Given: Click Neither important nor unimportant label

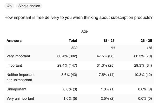Looking at the screenshot, I should point(20,77).
